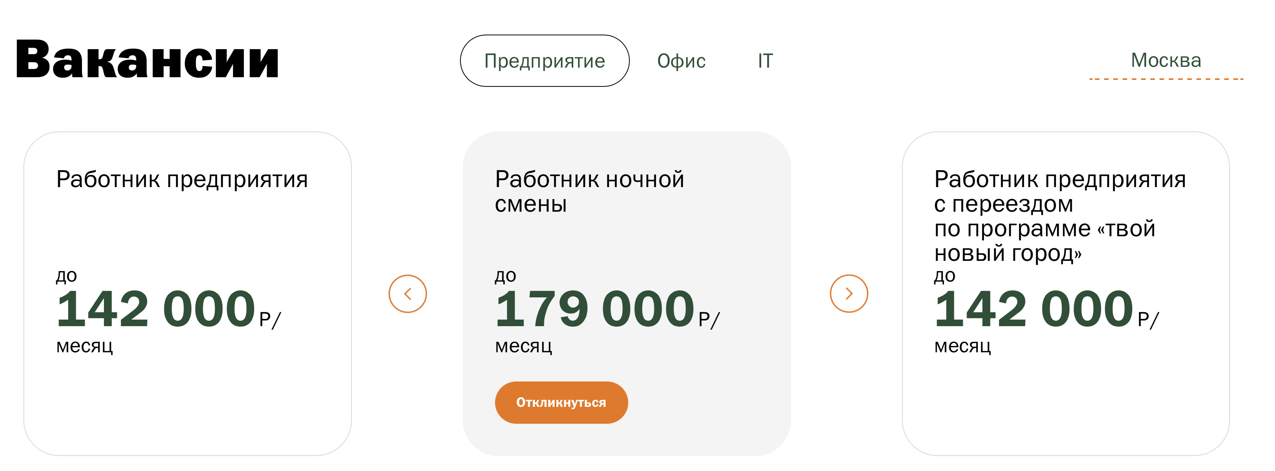Open the Москва city selector
1275x471 pixels.
(1166, 60)
